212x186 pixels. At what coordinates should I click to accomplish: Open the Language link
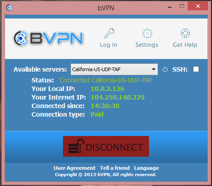point(146,168)
